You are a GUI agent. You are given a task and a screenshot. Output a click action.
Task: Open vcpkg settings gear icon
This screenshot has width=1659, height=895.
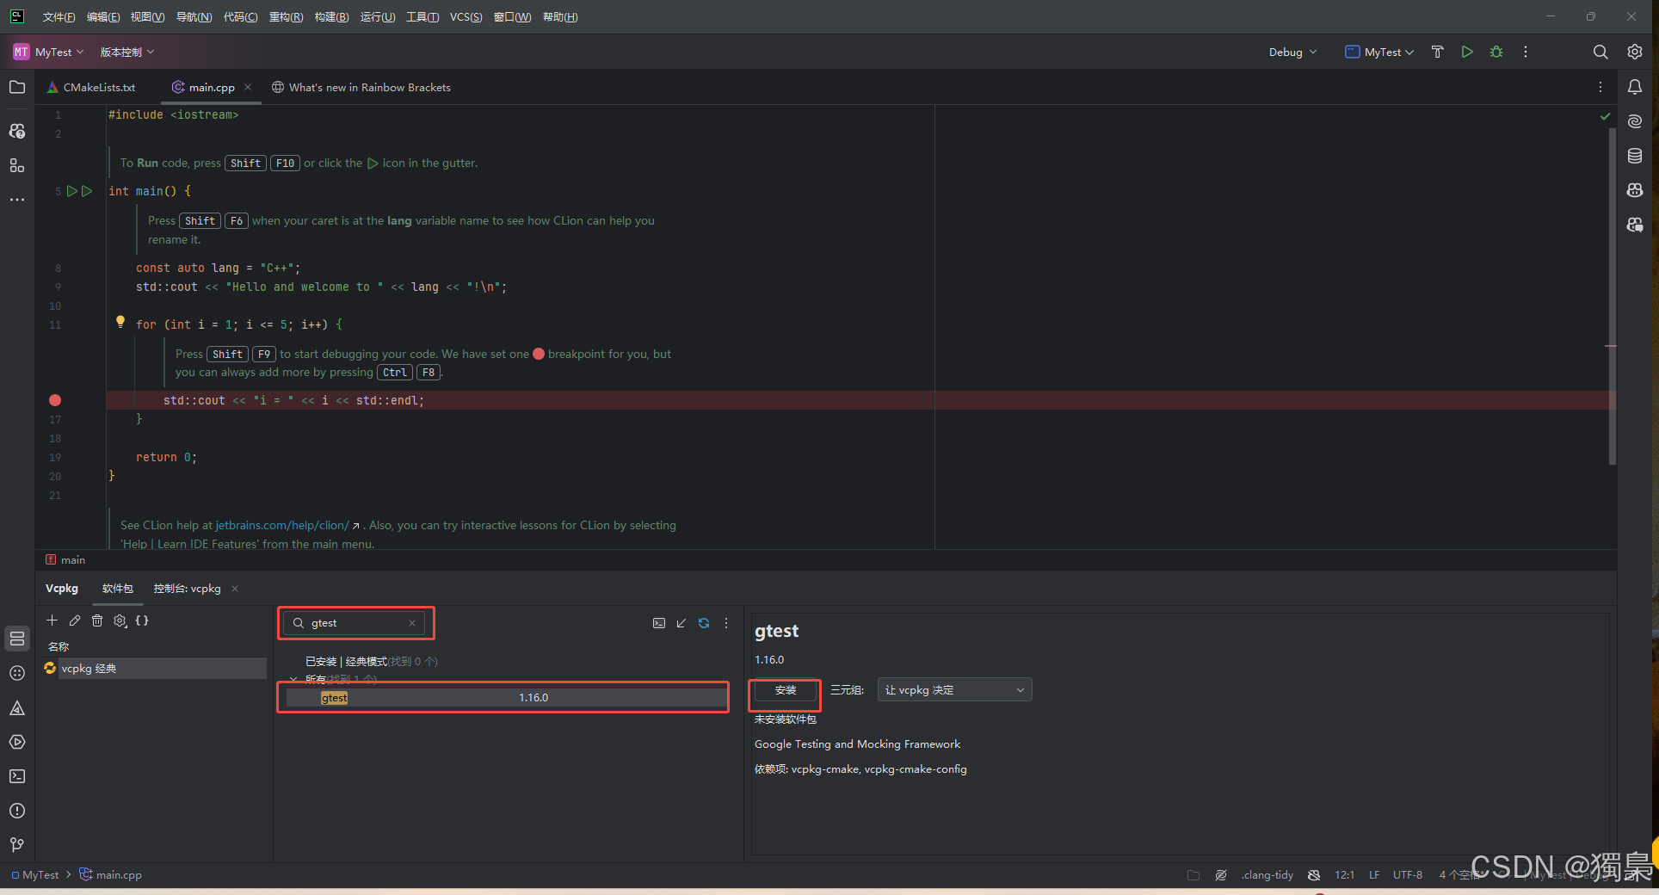tap(120, 620)
